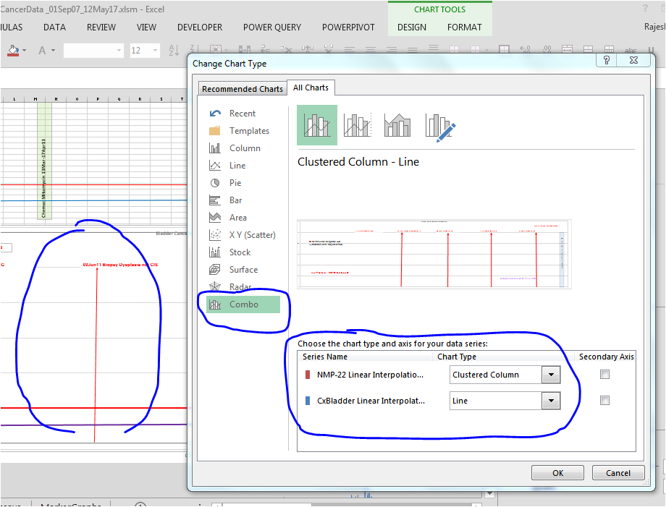Viewport: 666px width, 507px height.
Task: Pick the Custom Combination subtype icon
Action: [440, 127]
